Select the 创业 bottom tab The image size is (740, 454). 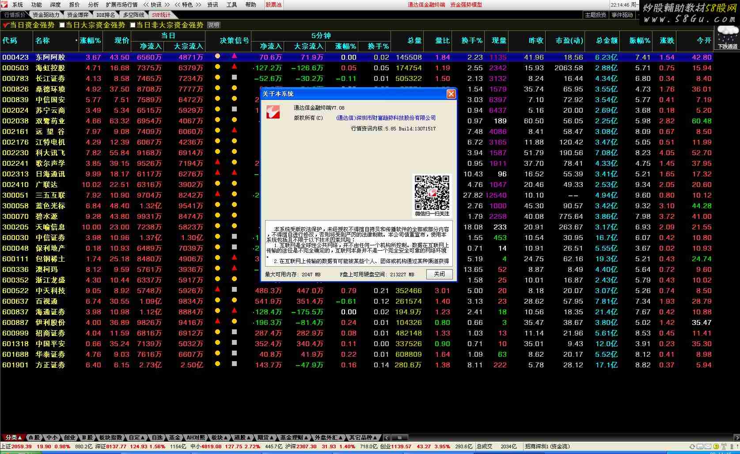(x=69, y=438)
